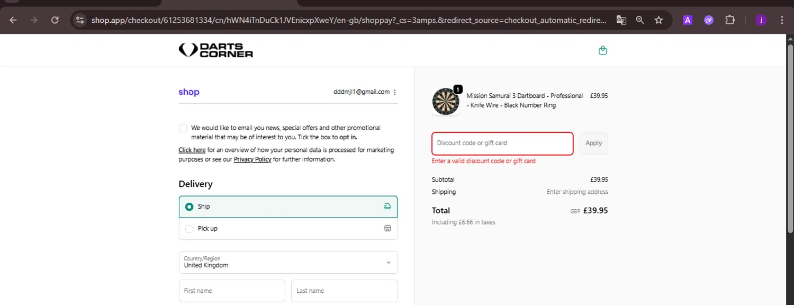794x305 pixels.
Task: Expand the Country/Region dropdown
Action: pyautogui.click(x=288, y=262)
